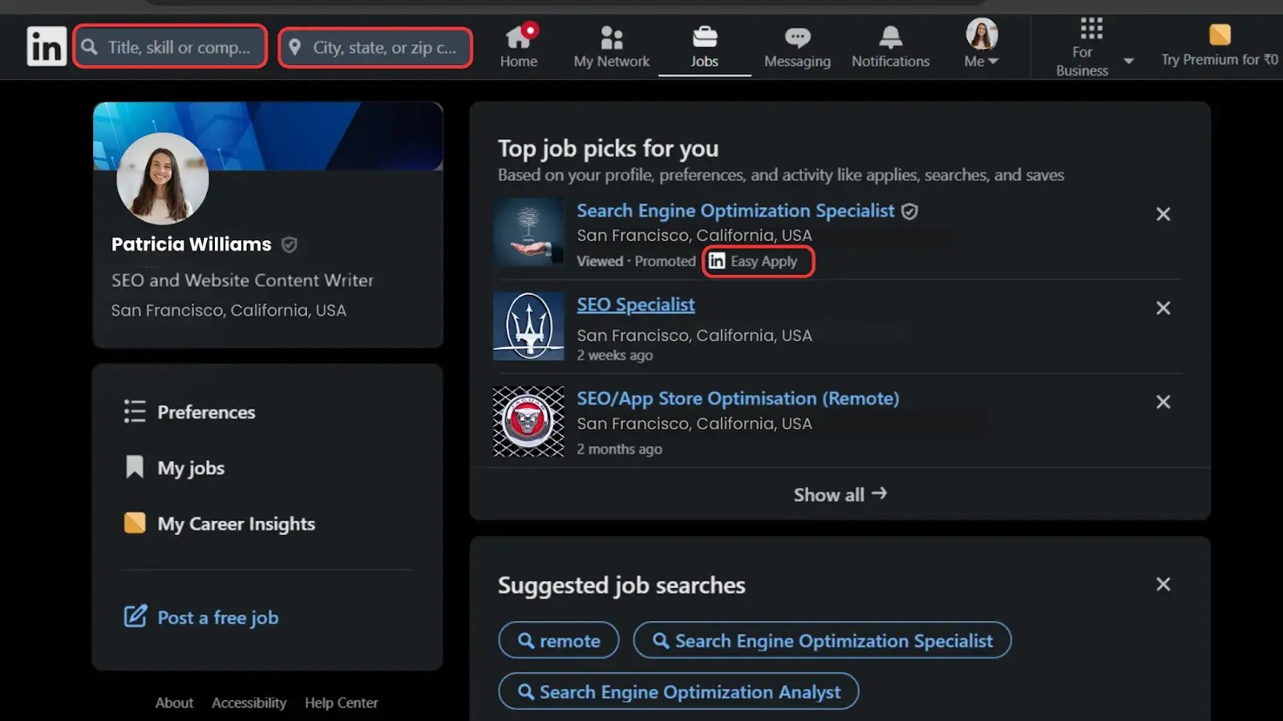Image resolution: width=1283 pixels, height=721 pixels.
Task: Dismiss the SEO/App Store Optimisation job
Action: click(1163, 402)
